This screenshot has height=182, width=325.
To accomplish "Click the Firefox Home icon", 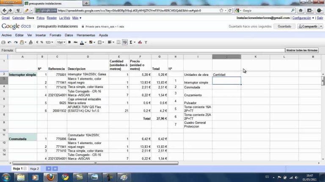I will click(x=300, y=11).
